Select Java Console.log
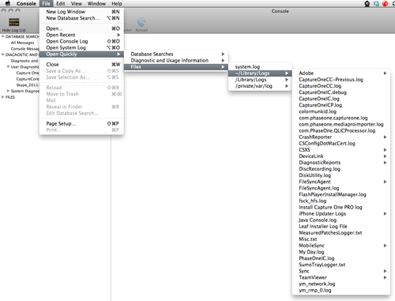 coord(341,220)
